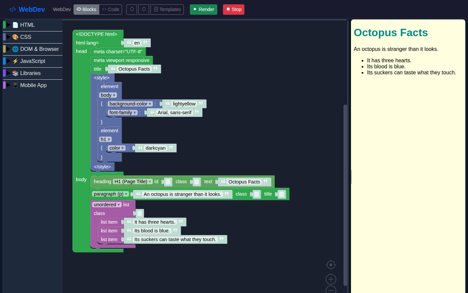Open DOM & Browser via globe icon
Viewport: 468px width, 293px height.
(x=15, y=49)
